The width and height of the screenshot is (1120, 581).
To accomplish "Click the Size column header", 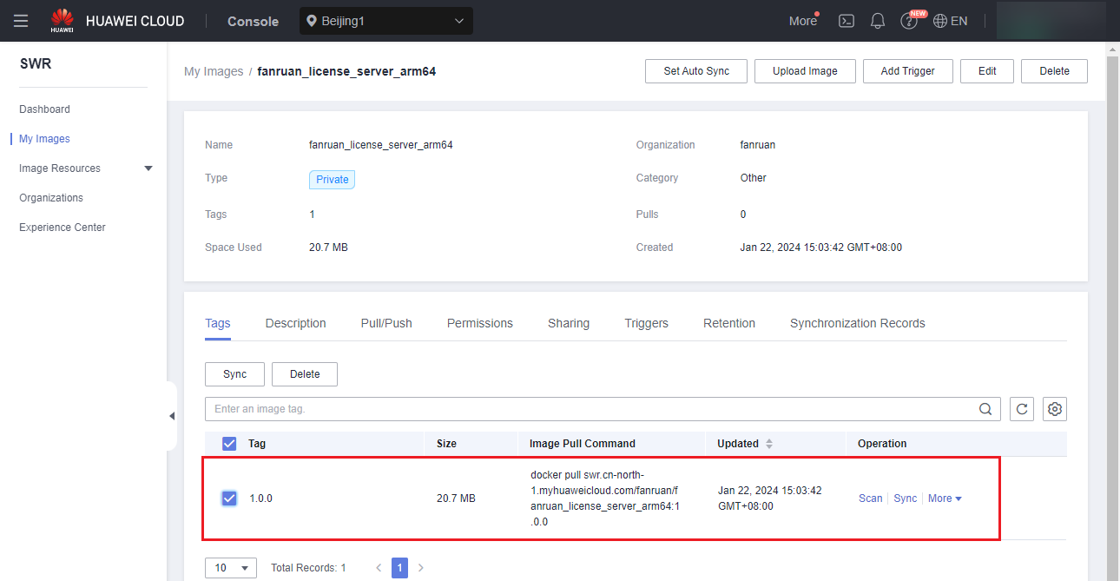I will 446,444.
